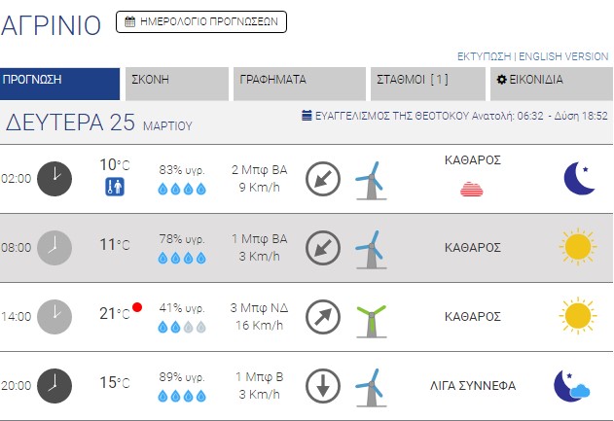Viewport: 614px width, 421px height.
Task: Click the green wind turbine icon at 14:00
Action: 369,318
